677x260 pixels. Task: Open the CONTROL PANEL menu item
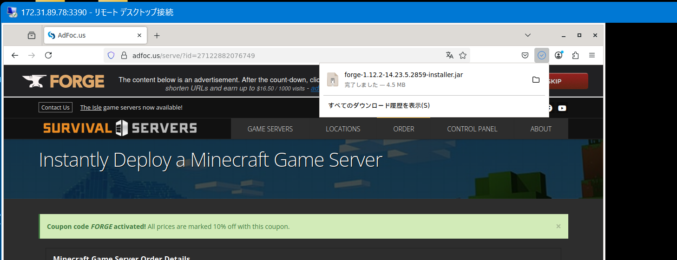[472, 129]
